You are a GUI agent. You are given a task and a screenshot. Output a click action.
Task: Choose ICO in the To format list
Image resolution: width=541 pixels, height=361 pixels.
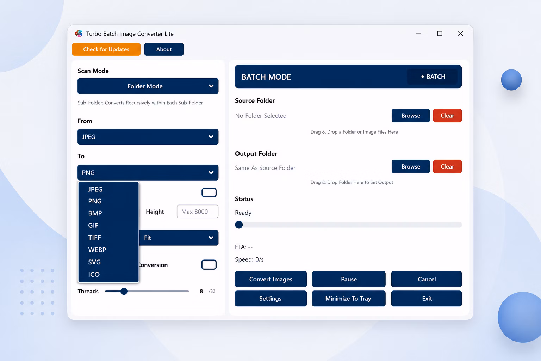pos(108,274)
